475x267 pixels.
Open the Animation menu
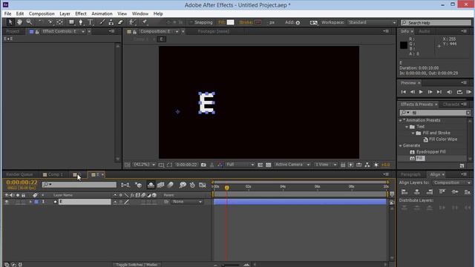coord(102,13)
